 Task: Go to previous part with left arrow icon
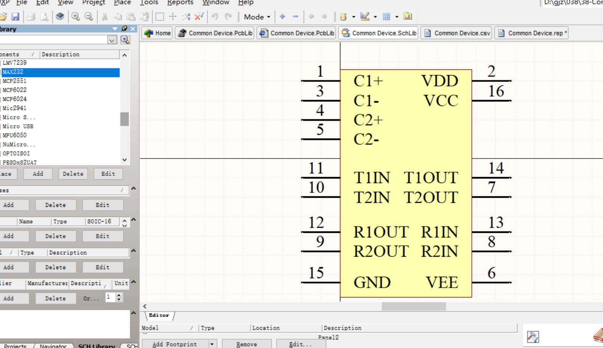point(311,17)
